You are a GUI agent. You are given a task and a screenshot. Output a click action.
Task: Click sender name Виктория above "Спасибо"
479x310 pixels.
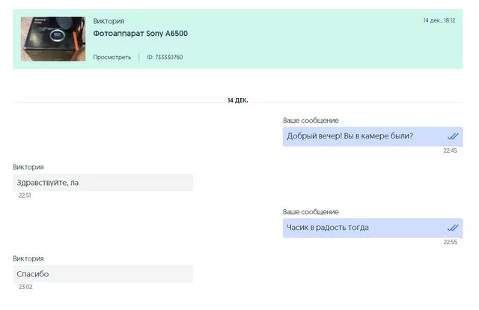[x=28, y=258]
